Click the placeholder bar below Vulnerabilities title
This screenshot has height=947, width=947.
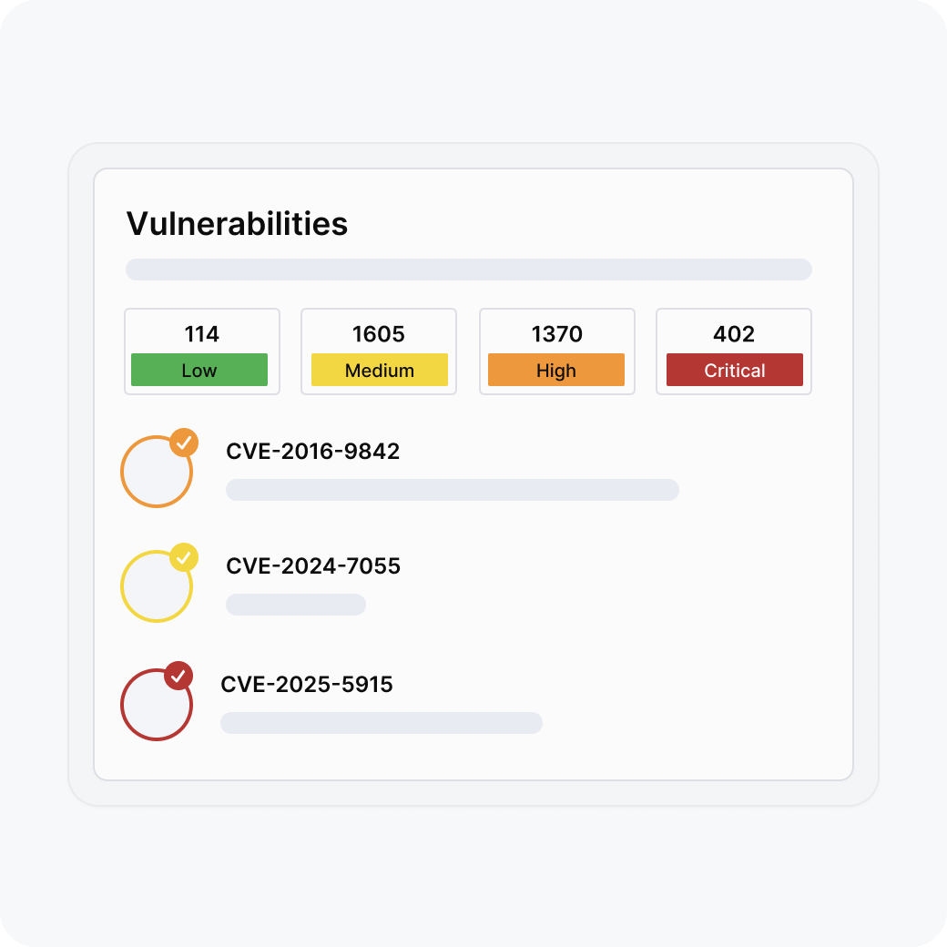click(468, 270)
